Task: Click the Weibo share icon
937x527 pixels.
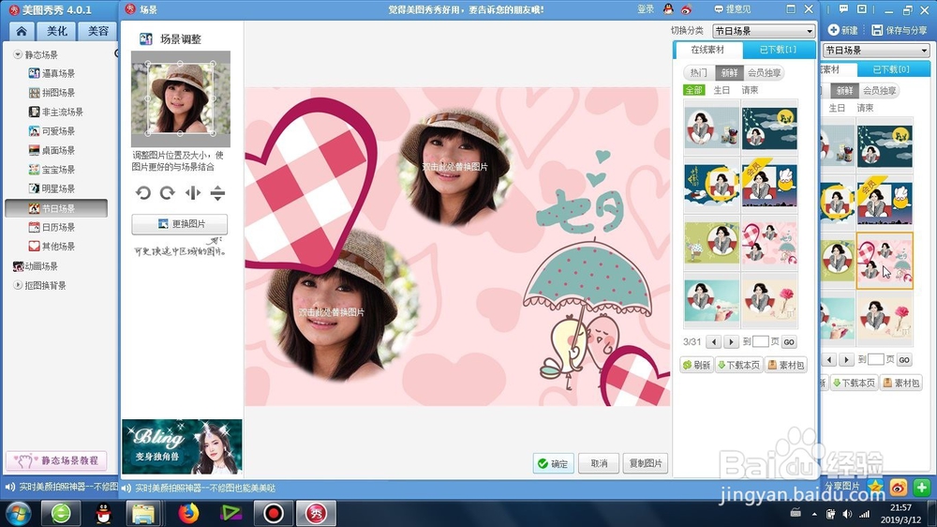Action: coord(899,488)
